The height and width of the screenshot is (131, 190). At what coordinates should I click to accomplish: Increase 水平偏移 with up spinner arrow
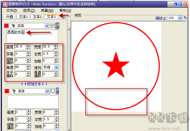tap(28, 73)
